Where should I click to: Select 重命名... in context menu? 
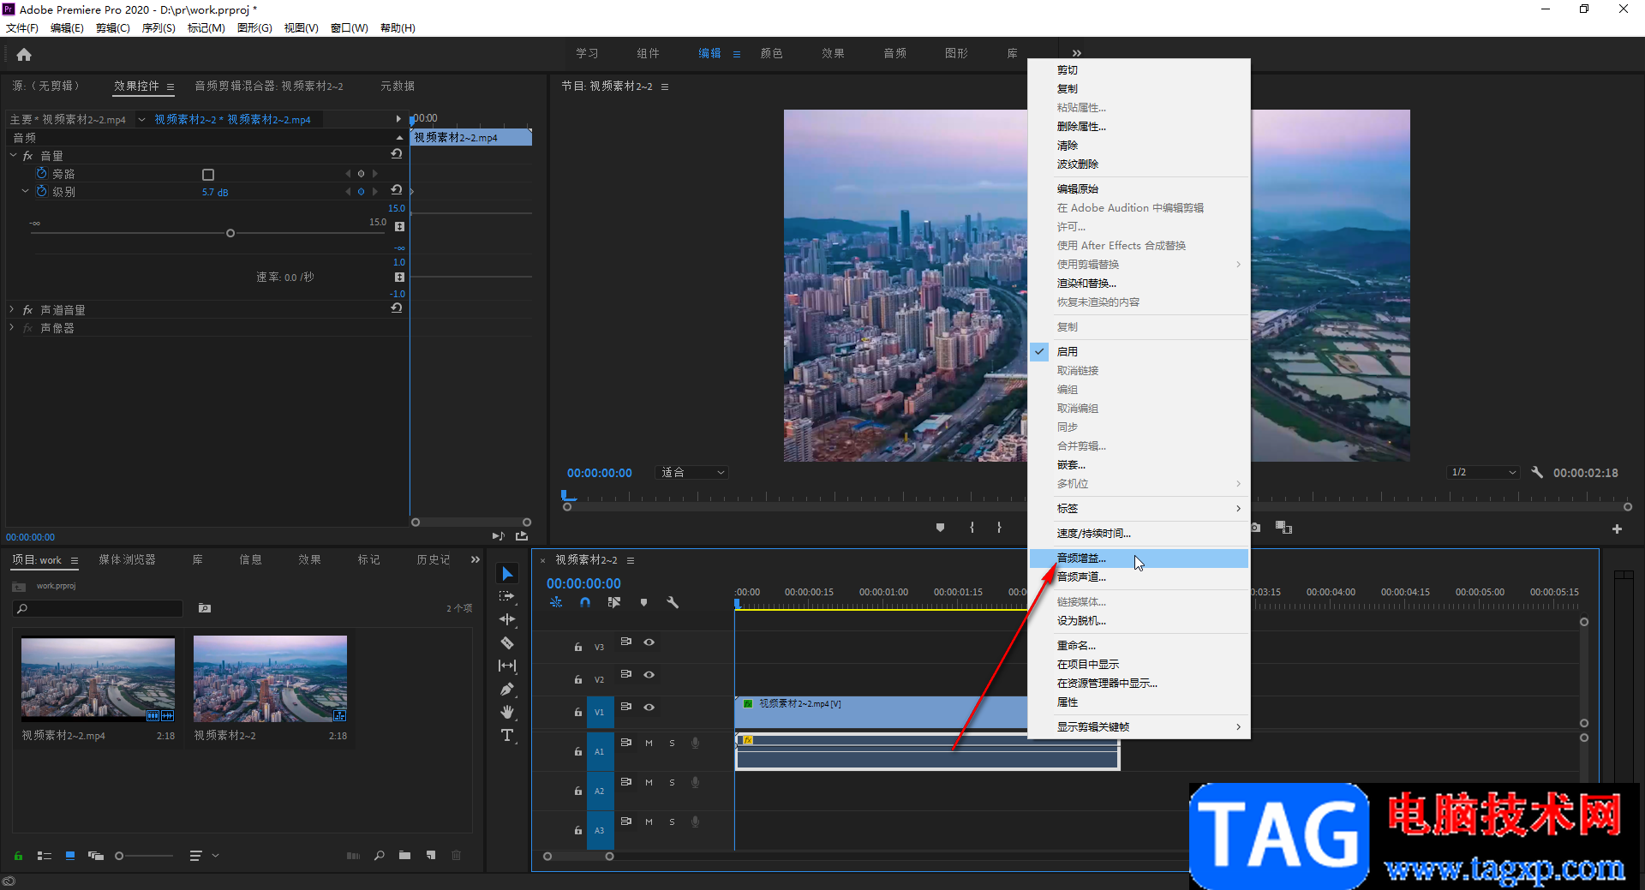pos(1139,645)
